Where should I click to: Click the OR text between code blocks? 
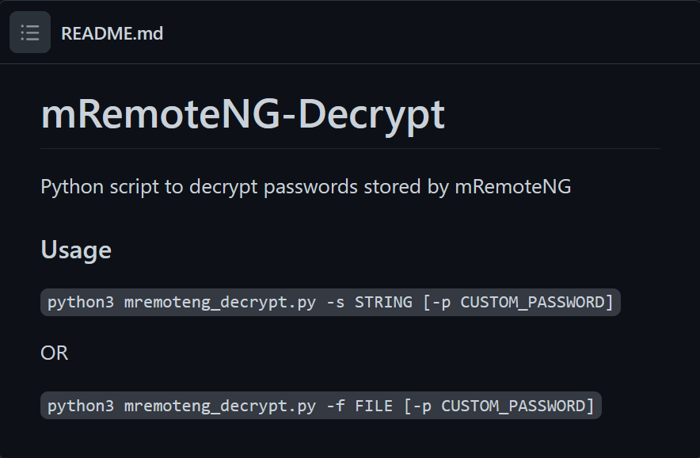(x=55, y=353)
